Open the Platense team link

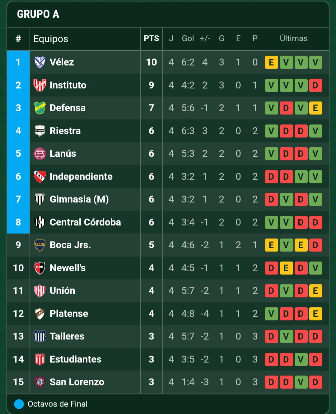pyautogui.click(x=69, y=314)
